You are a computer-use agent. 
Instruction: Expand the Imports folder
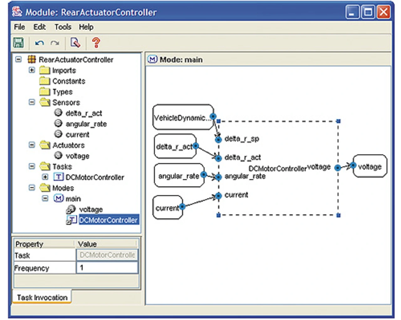(x=32, y=70)
